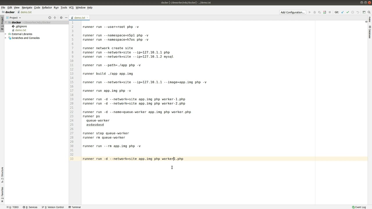372x209 pixels.
Task: Open Project panel settings gear
Action: (x=61, y=18)
